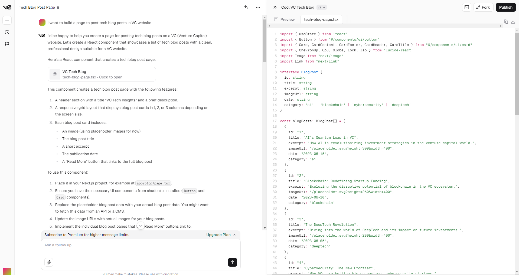519x275 pixels.
Task: Open the v2 version dropdown
Action: (321, 7)
